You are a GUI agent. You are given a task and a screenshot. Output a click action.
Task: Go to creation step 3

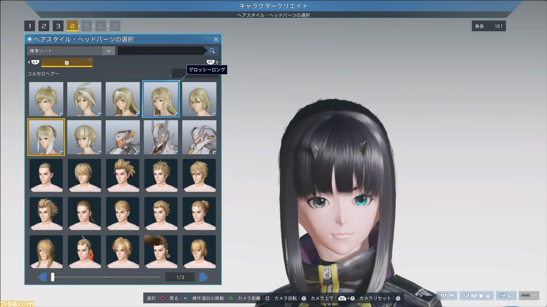point(58,26)
